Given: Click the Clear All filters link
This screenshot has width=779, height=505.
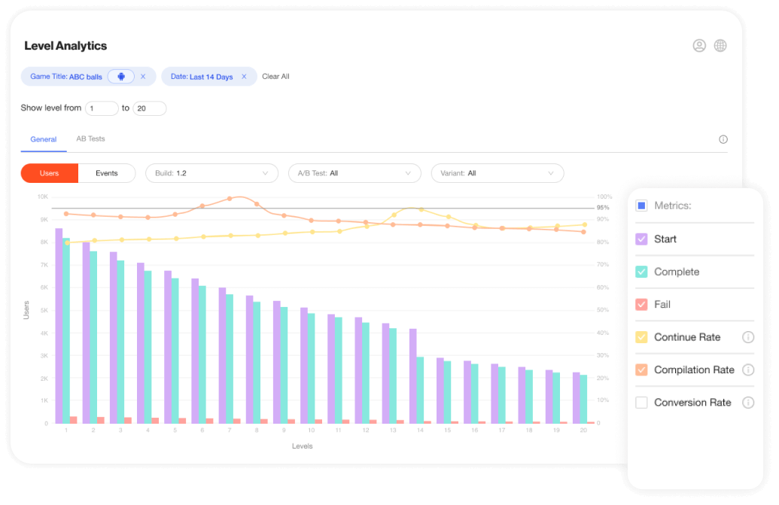Looking at the screenshot, I should click(x=275, y=77).
